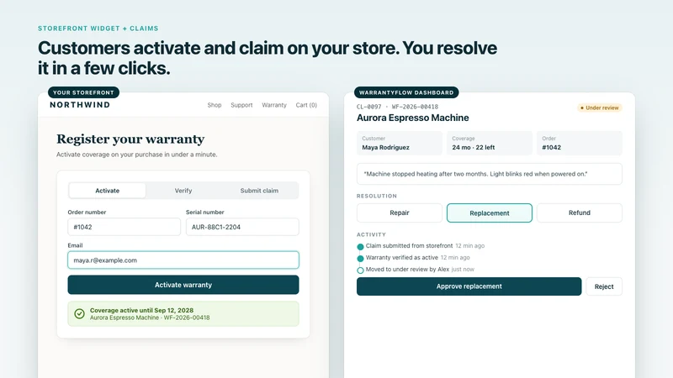Click the Under review status badge

coord(600,108)
